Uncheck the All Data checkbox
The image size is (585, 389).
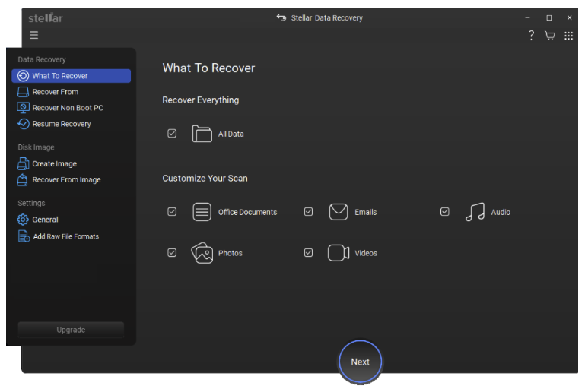click(172, 134)
